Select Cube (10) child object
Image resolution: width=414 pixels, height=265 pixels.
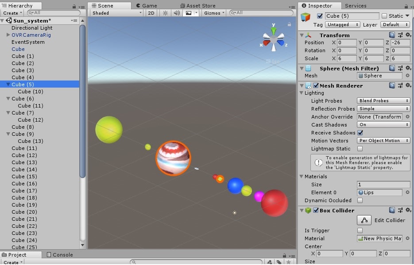31,92
